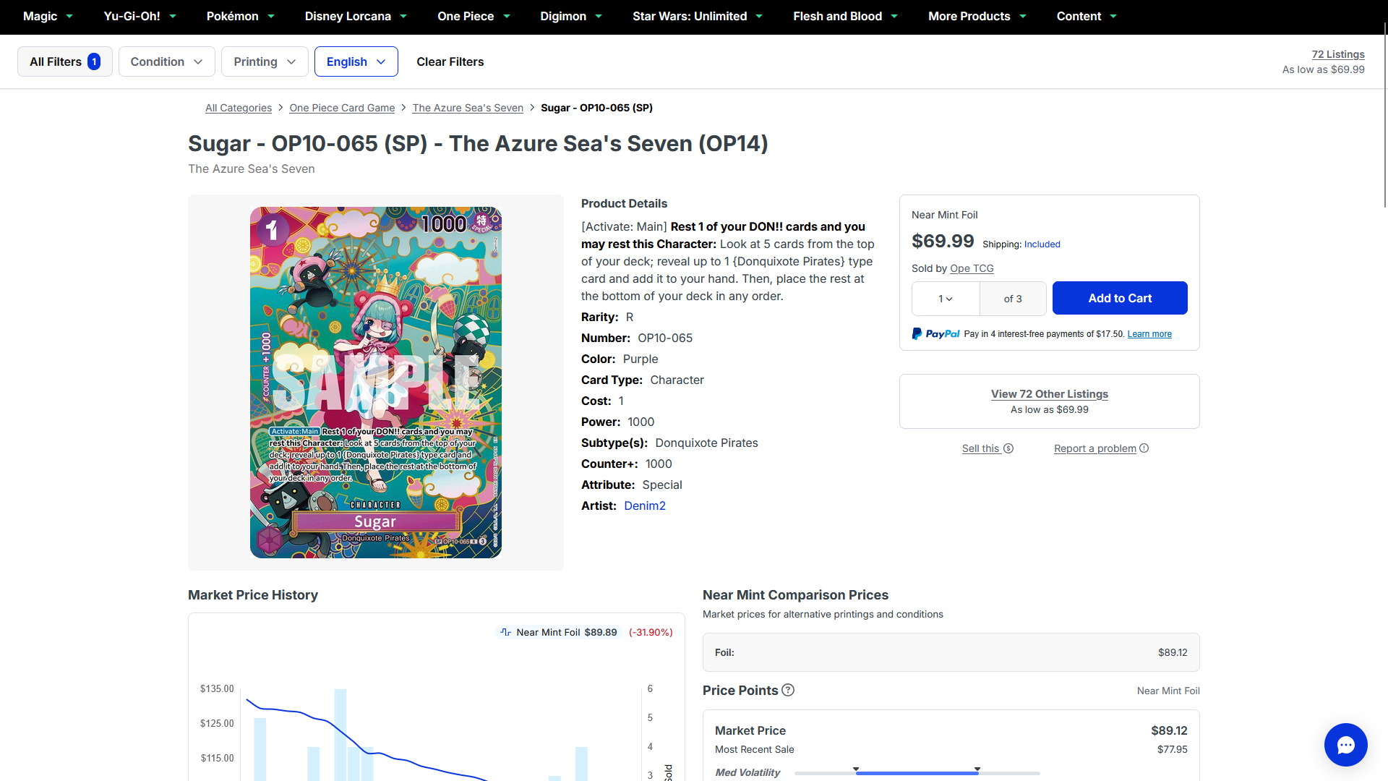Click Clear Filters
This screenshot has height=781, width=1388.
[x=450, y=61]
